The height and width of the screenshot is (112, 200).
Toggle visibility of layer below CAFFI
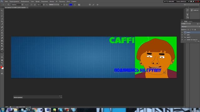pyautogui.click(x=182, y=37)
